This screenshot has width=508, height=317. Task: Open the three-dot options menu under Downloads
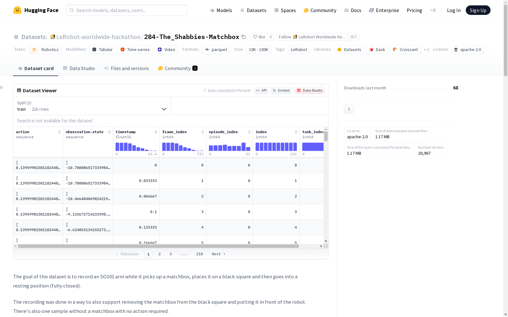349,109
